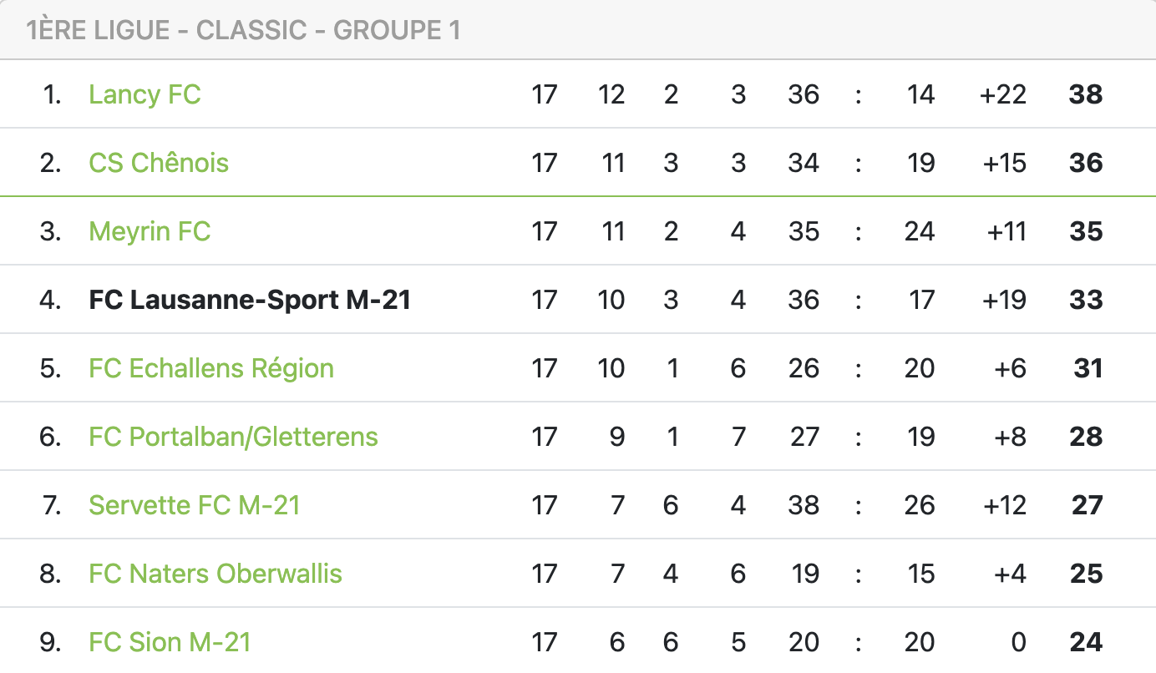
Task: Open the Lancy FC team link
Action: (x=144, y=94)
